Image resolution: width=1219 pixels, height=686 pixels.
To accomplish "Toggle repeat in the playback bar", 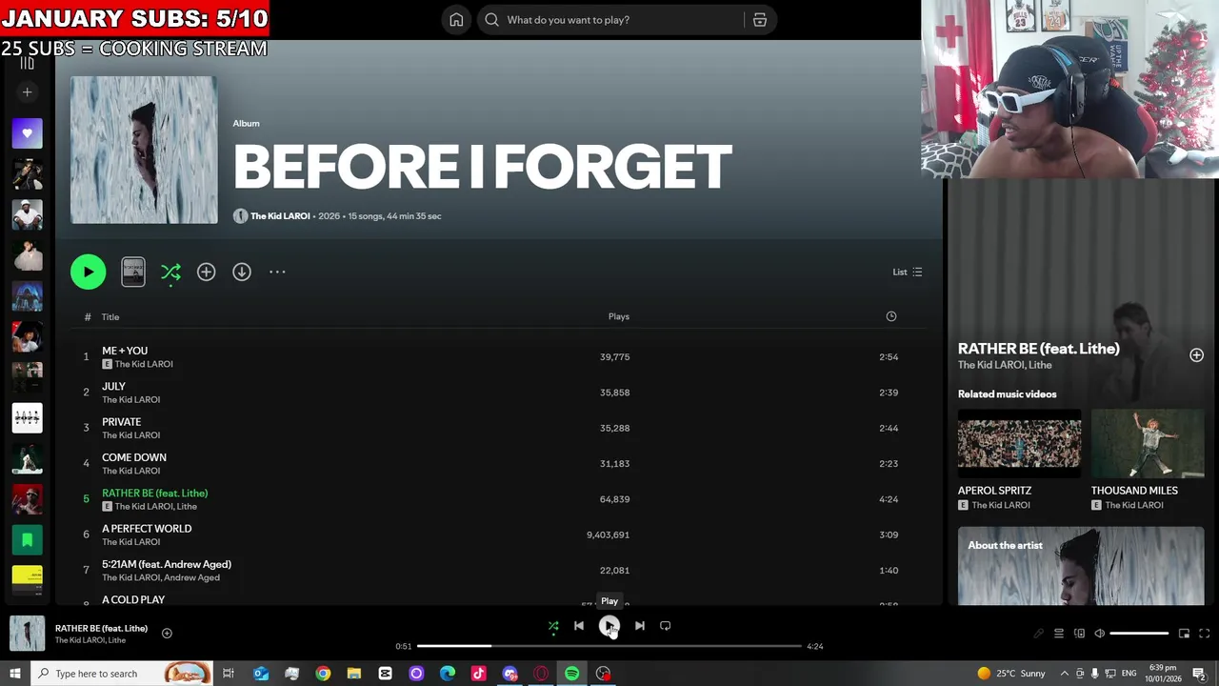I will pyautogui.click(x=666, y=626).
